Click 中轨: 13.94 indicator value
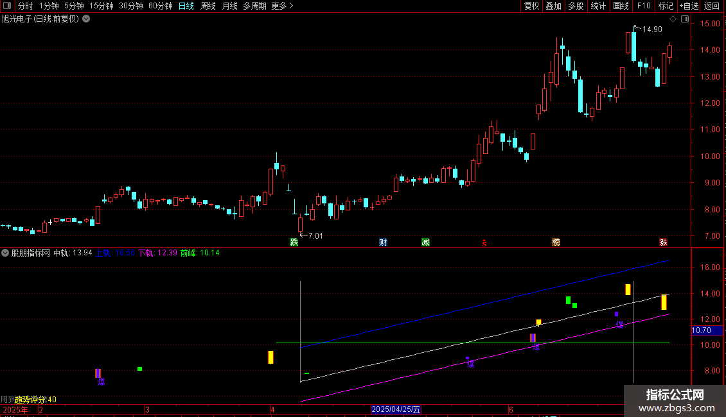Screen dimensions: 726x417 73,253
